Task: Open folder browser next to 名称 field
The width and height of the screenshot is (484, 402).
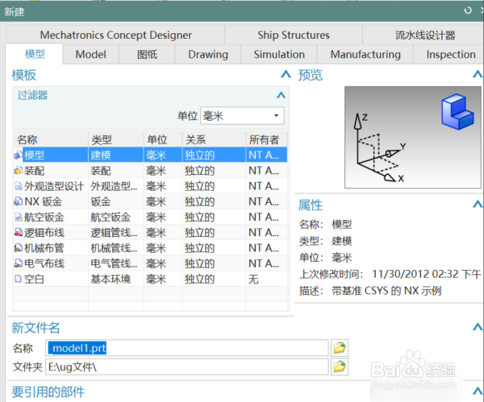Action: (340, 348)
